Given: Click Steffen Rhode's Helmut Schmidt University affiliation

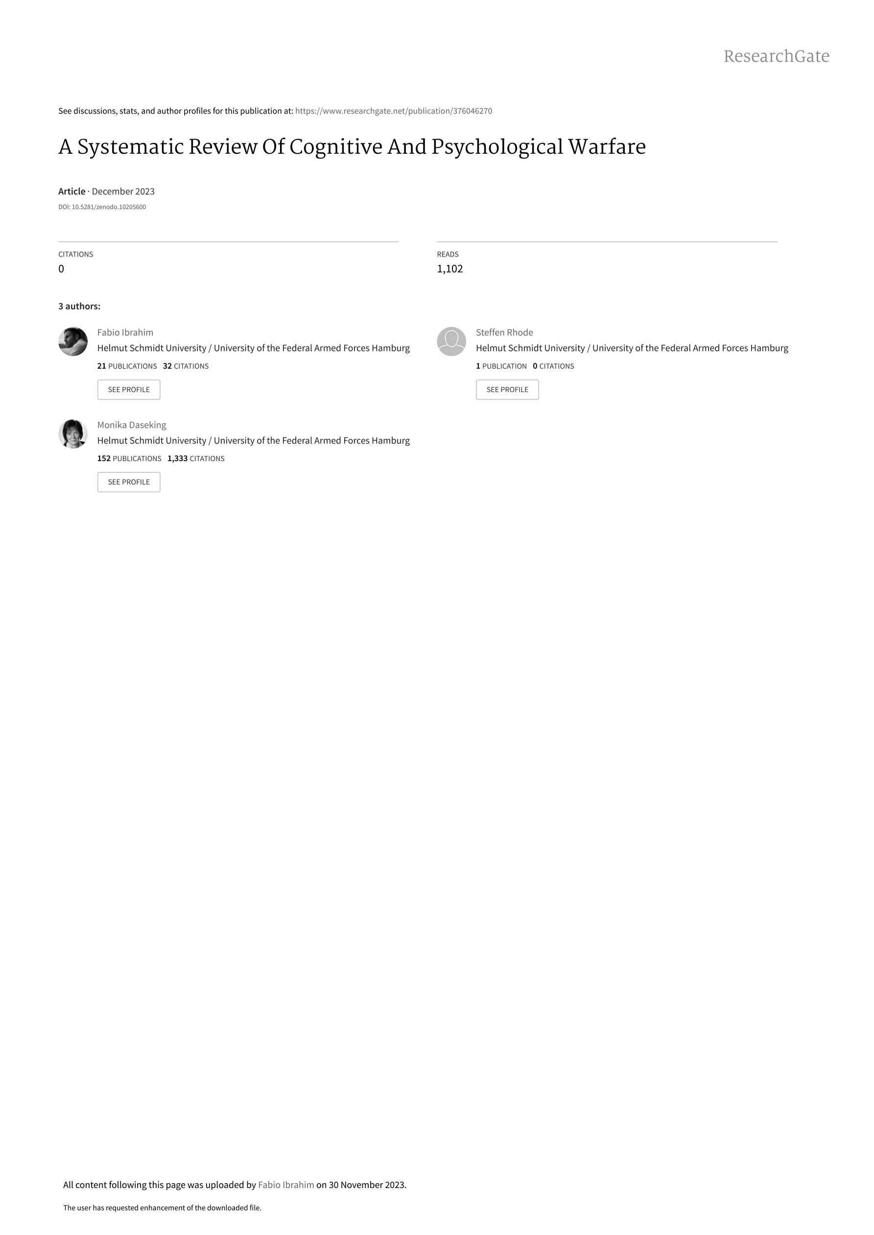Looking at the screenshot, I should 632,348.
